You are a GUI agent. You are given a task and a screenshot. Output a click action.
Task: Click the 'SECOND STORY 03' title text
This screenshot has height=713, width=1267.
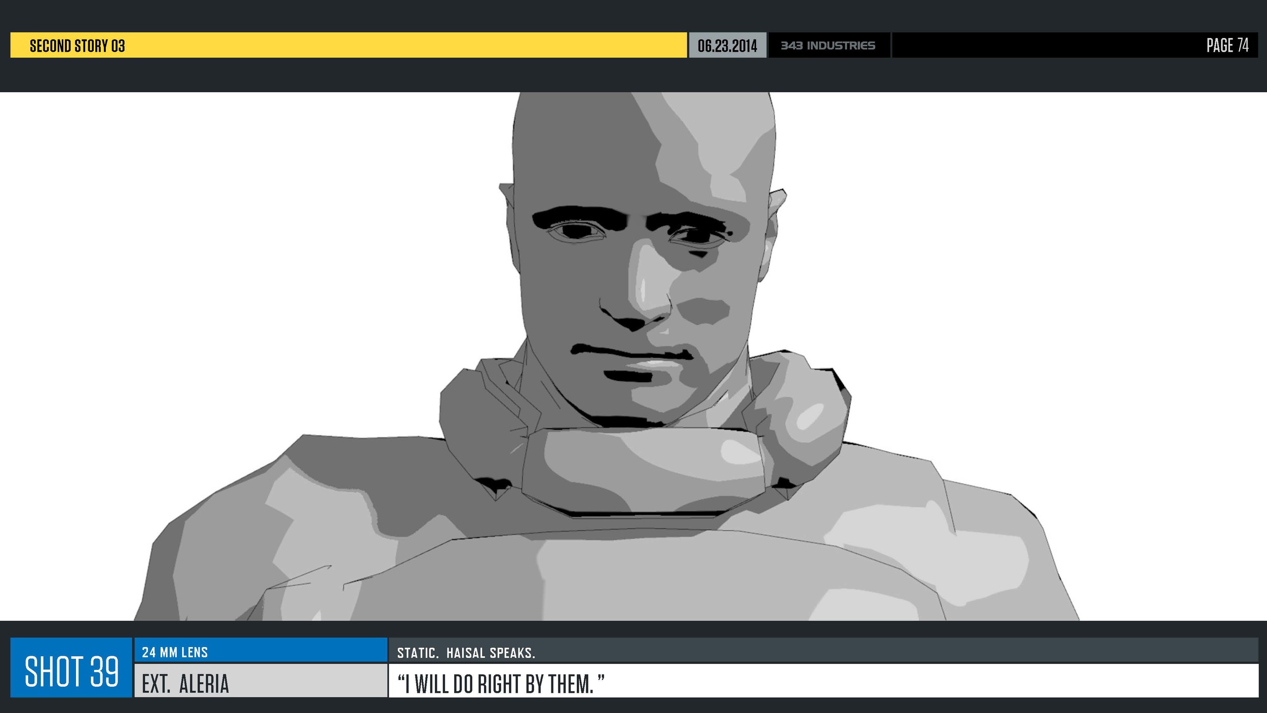click(77, 46)
